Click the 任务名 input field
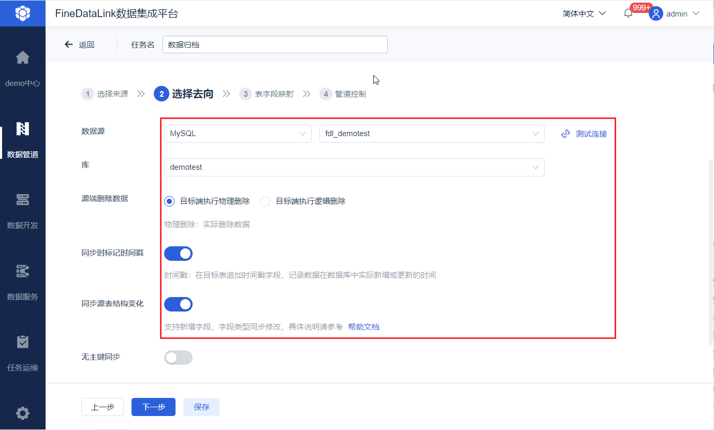 coord(275,45)
